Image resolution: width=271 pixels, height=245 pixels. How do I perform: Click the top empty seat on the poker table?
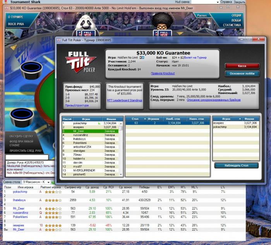click(x=31, y=70)
